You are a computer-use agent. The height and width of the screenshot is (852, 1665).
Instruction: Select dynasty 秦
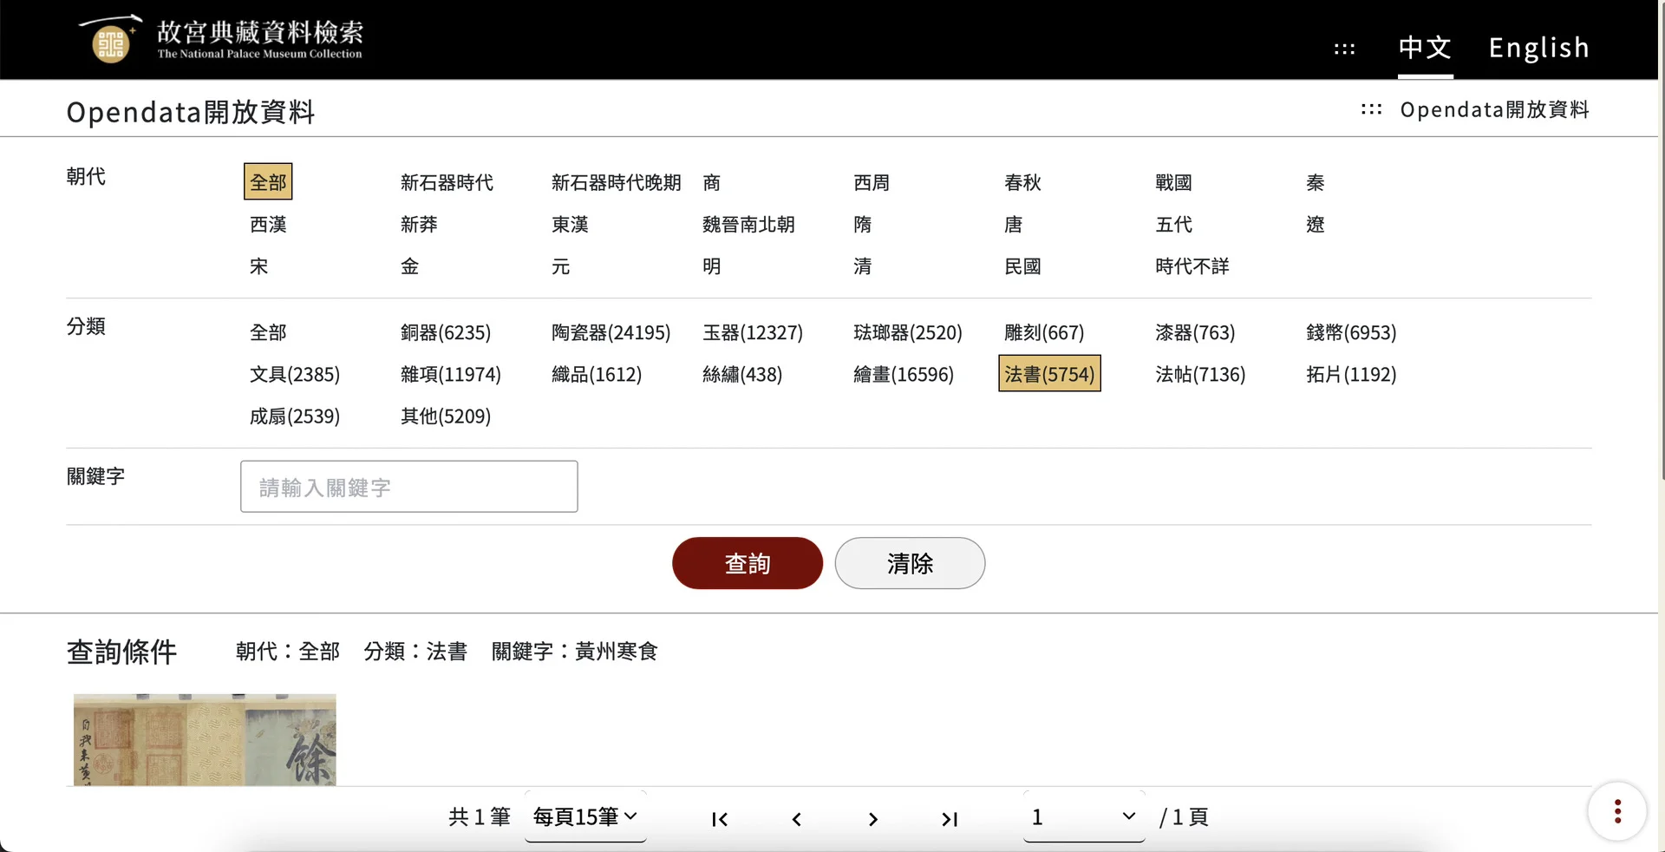tap(1316, 182)
